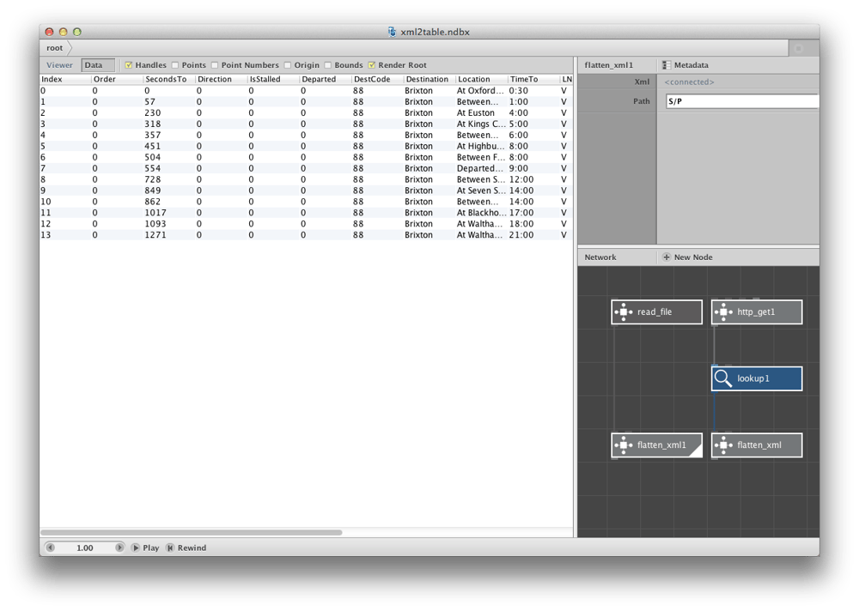
Task: Click the Destination column header
Action: tap(429, 80)
